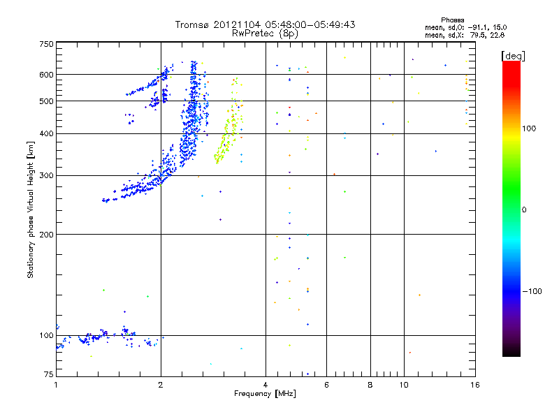This screenshot has height=419, width=559.
Task: Click the '750' y-axis tick label
Action: [47, 44]
